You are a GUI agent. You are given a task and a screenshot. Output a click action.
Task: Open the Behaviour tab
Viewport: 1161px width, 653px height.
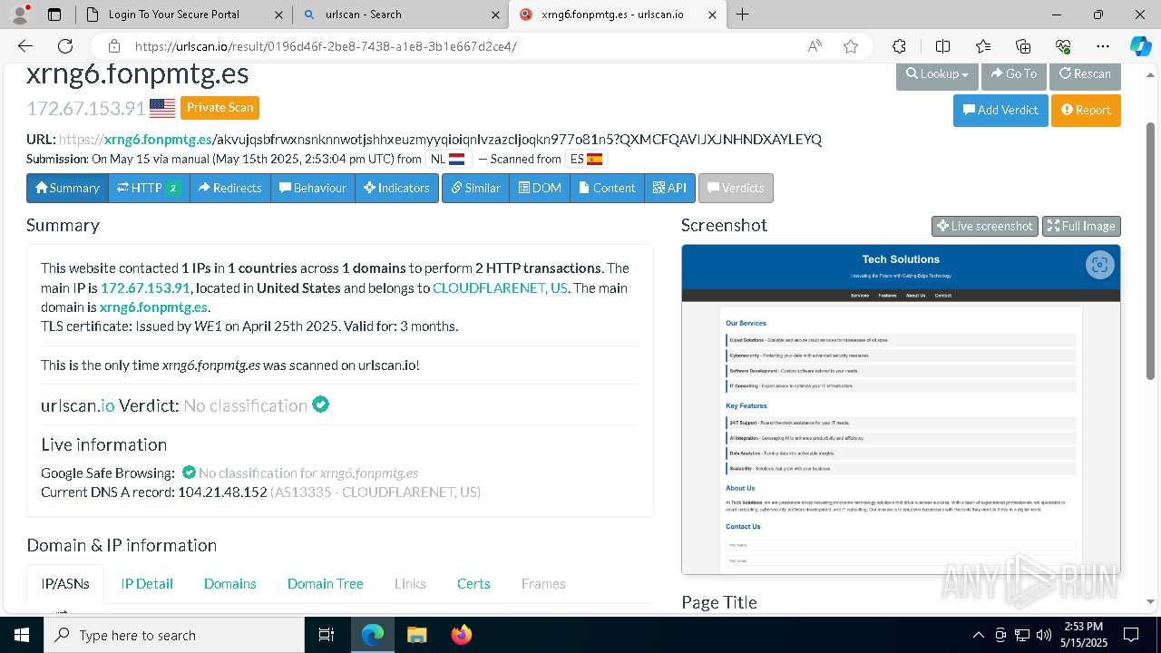point(313,188)
